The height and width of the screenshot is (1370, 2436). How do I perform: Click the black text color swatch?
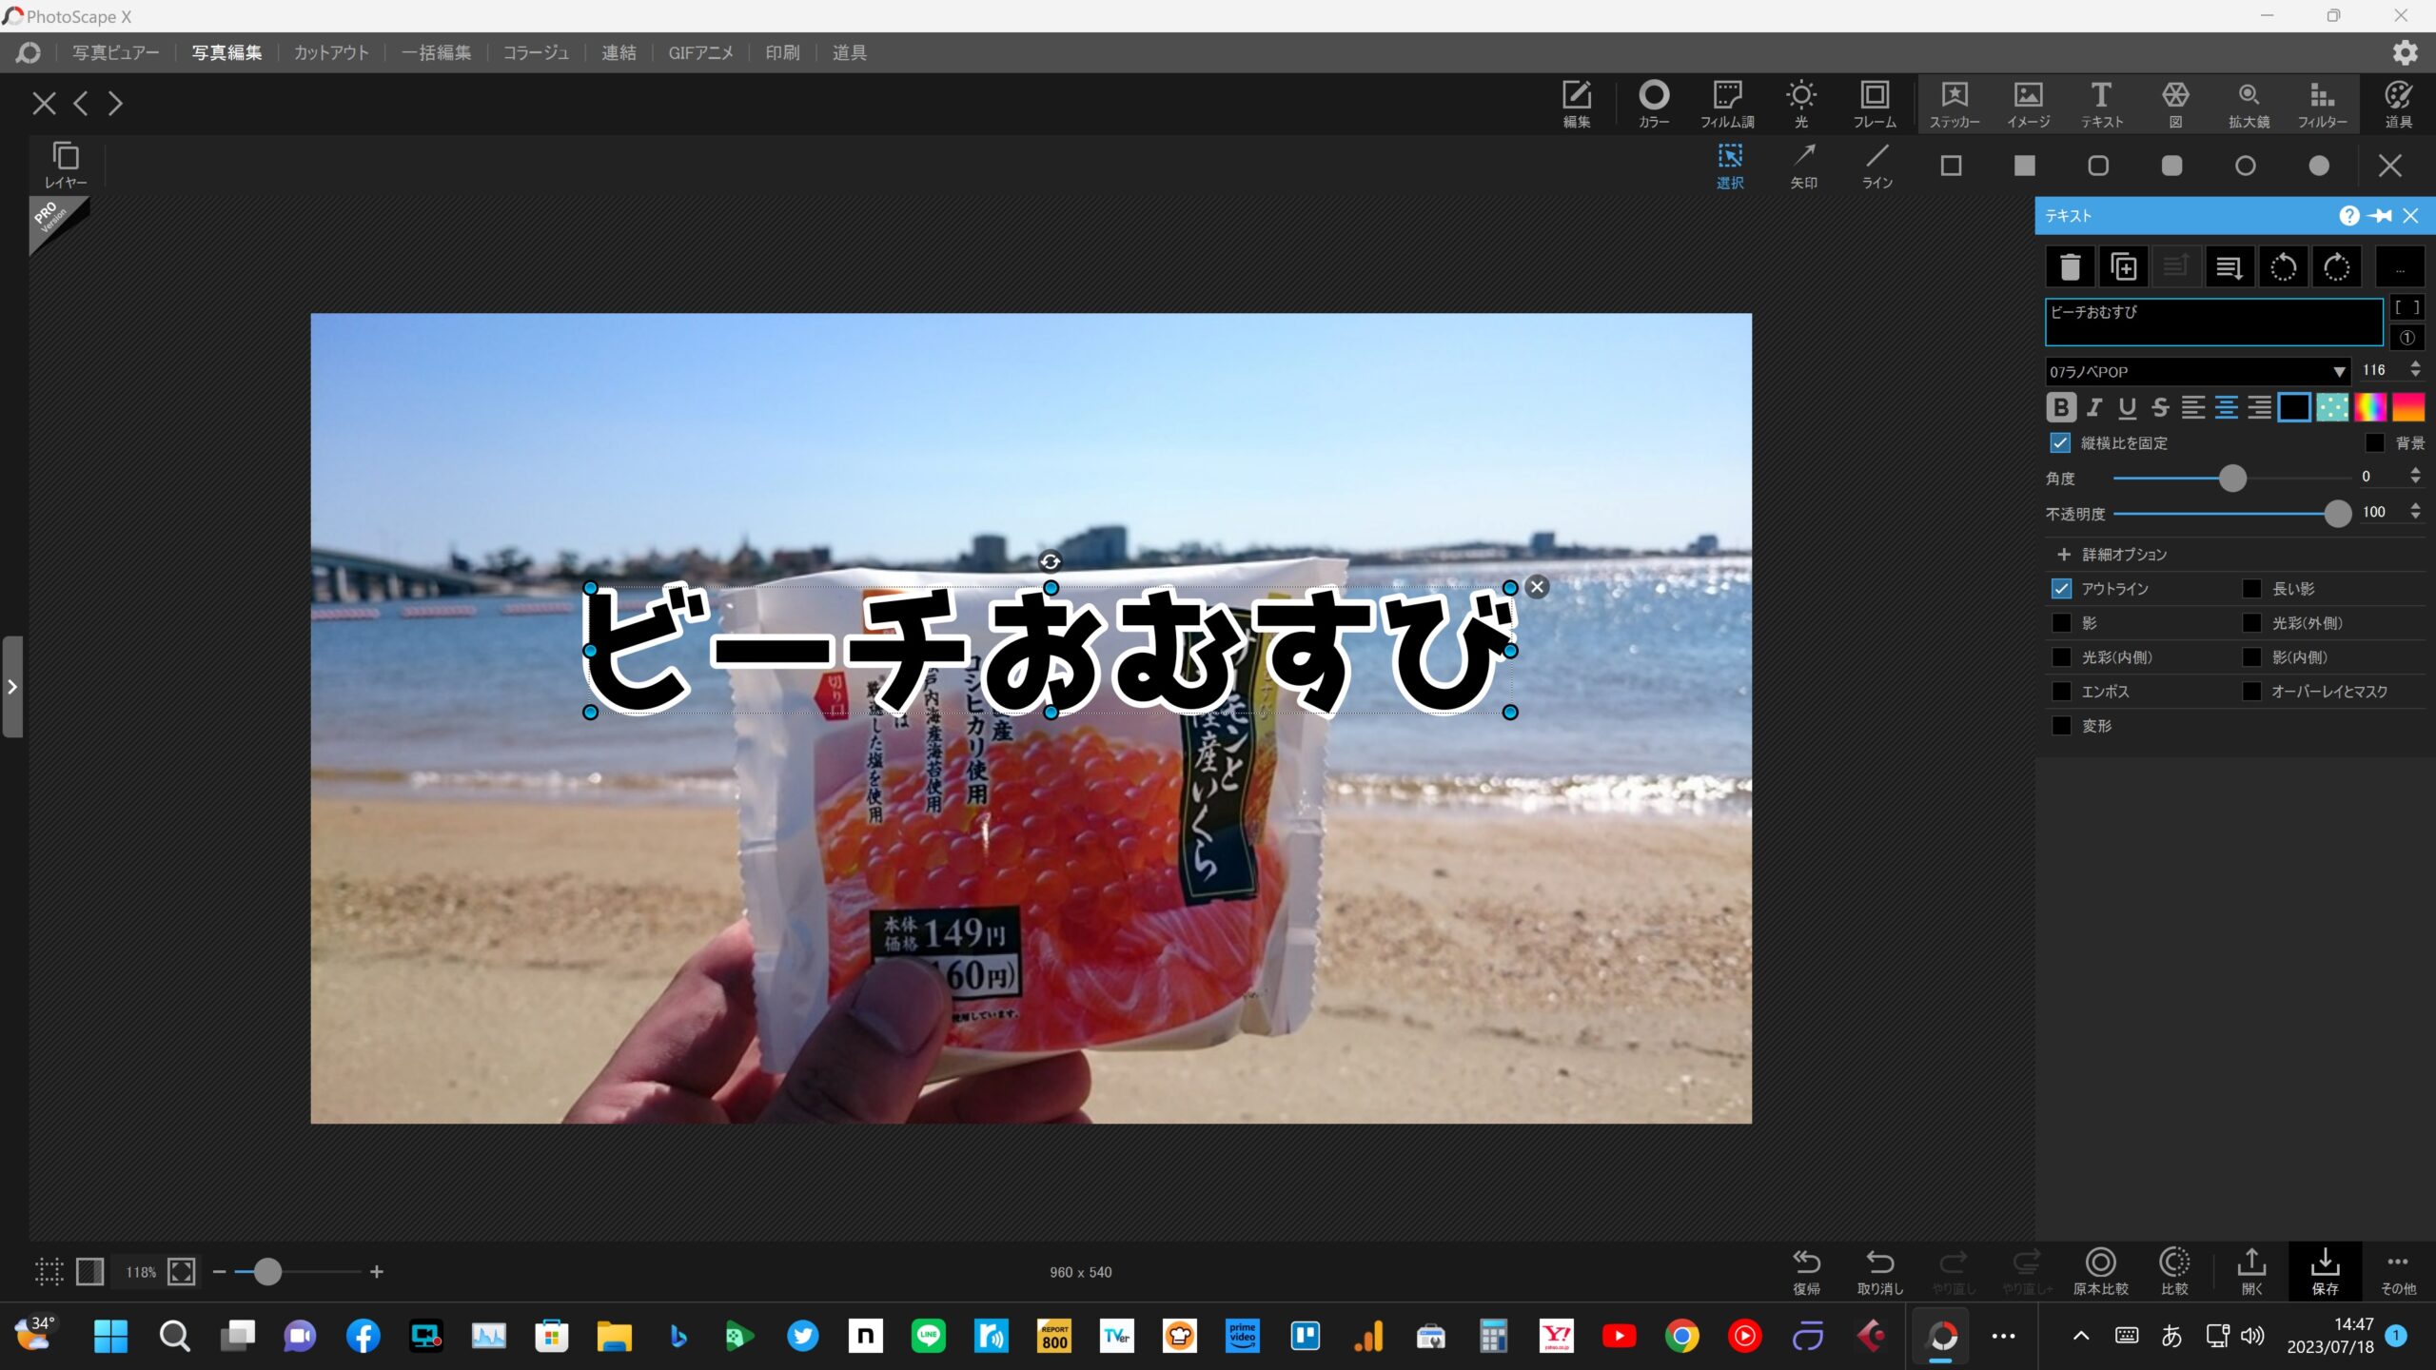(2293, 407)
